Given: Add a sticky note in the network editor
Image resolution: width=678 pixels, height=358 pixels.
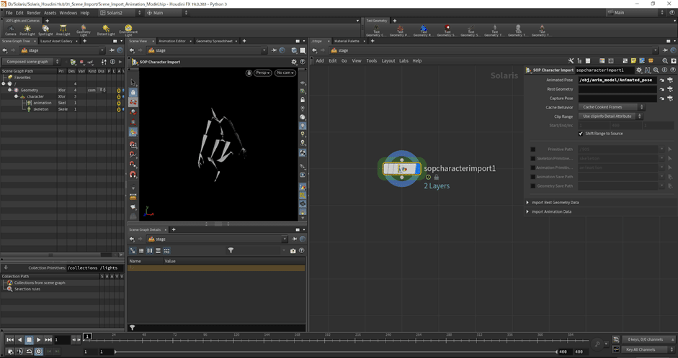Looking at the screenshot, I should click(x=633, y=61).
